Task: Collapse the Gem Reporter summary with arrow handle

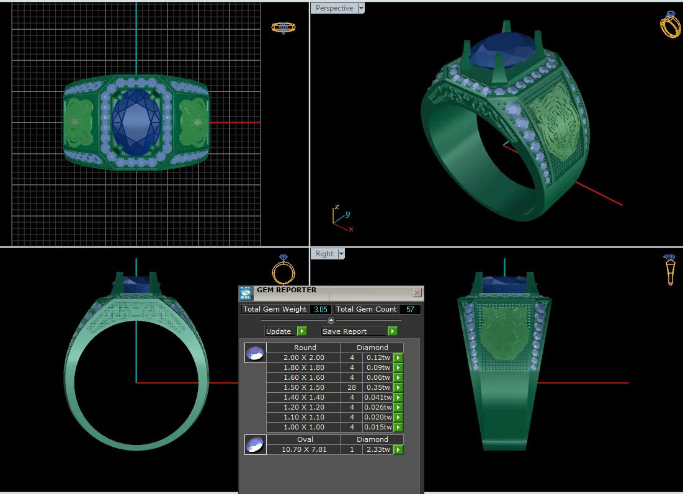Action: pos(331,321)
